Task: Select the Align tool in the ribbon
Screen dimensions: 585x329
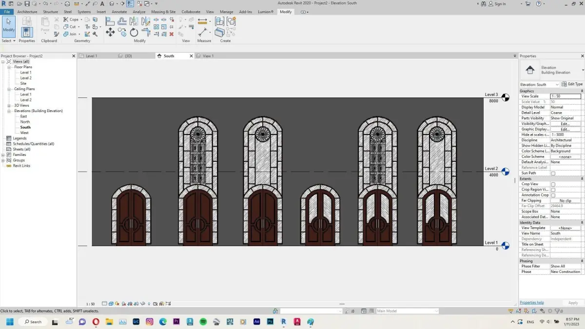Action: point(110,21)
